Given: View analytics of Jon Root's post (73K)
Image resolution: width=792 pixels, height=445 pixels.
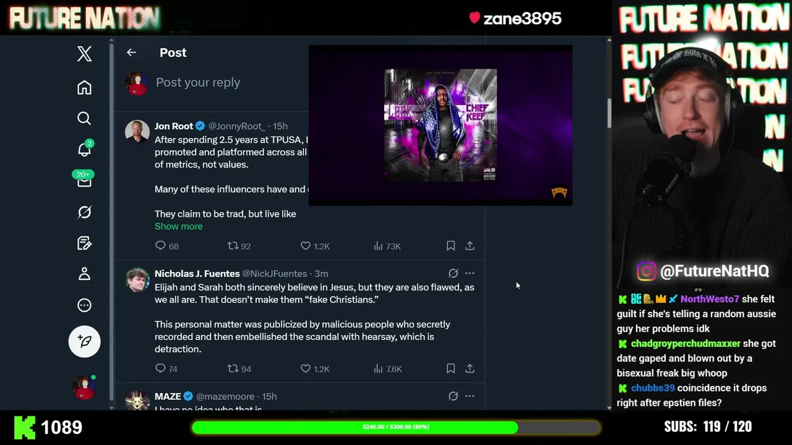Looking at the screenshot, I should (x=387, y=246).
